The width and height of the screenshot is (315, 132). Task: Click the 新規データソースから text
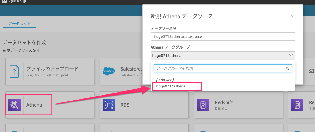pos(21,50)
